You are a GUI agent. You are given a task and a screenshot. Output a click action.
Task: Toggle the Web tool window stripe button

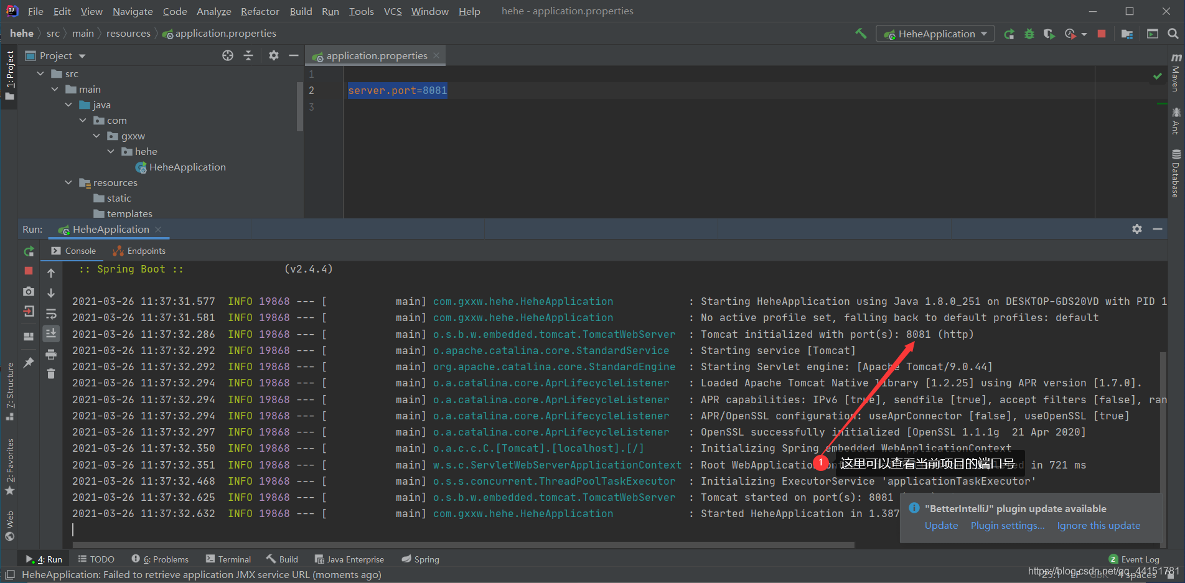9,526
